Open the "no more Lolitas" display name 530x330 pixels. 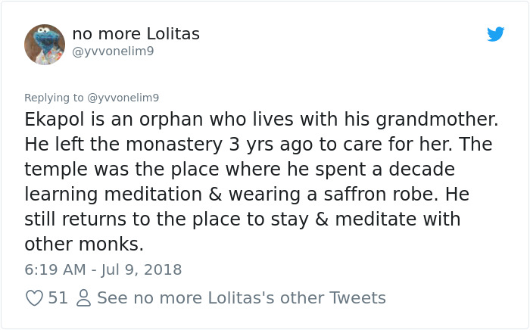tap(136, 34)
